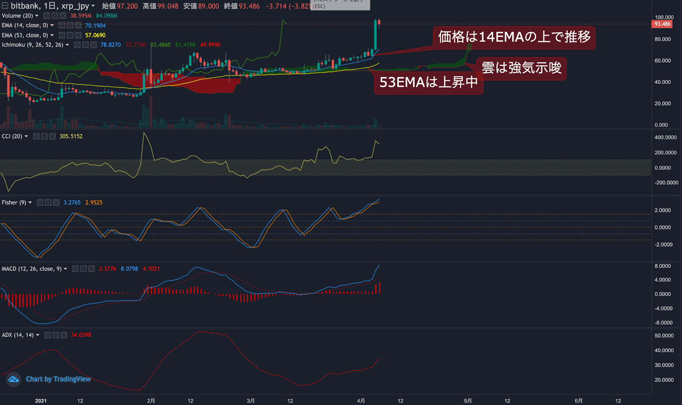Hide Volume (20) with the eye icon

[x=46, y=16]
